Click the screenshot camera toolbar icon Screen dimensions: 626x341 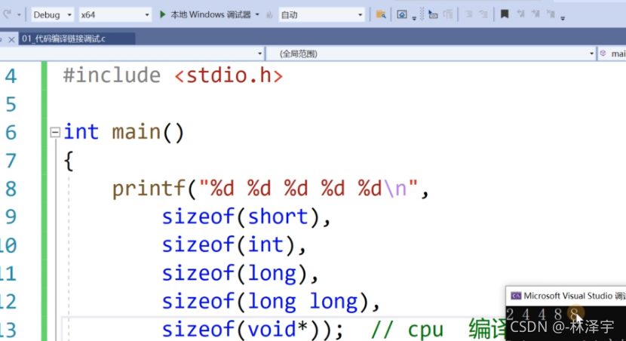(402, 15)
